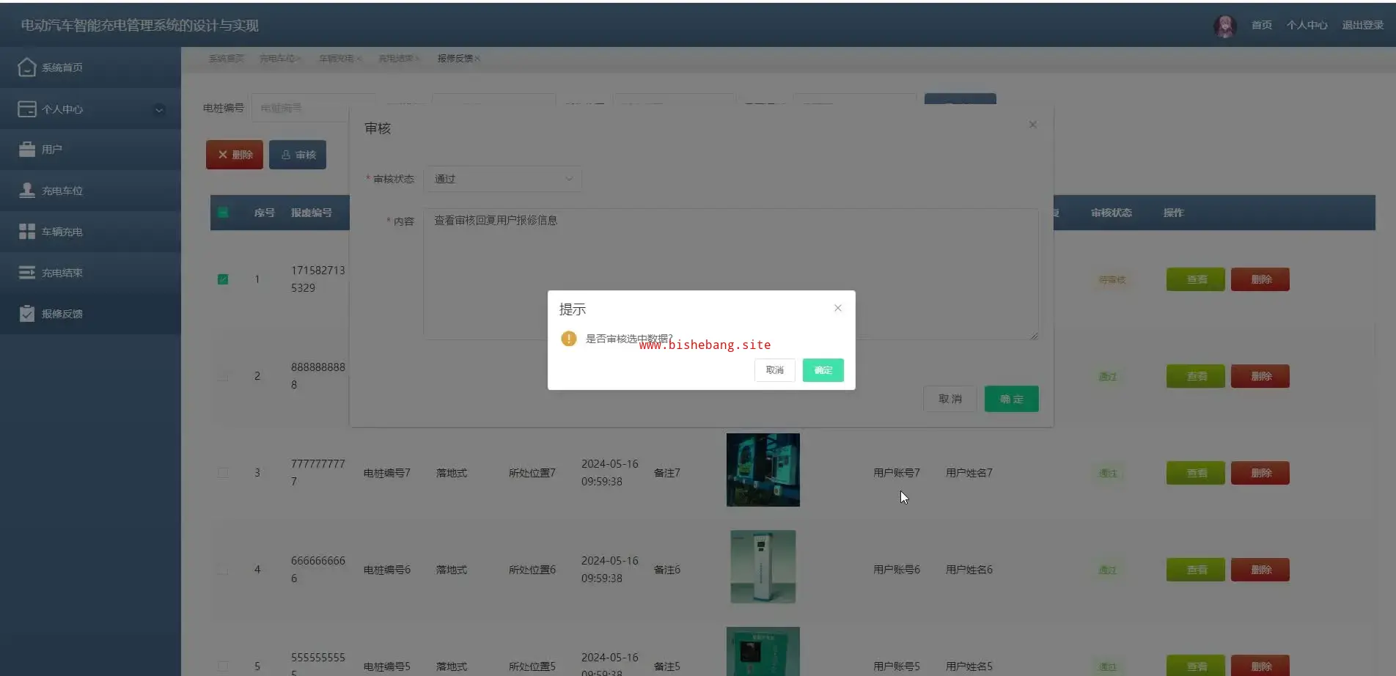
Task: Check the checkbox for row 4
Action: [223, 570]
